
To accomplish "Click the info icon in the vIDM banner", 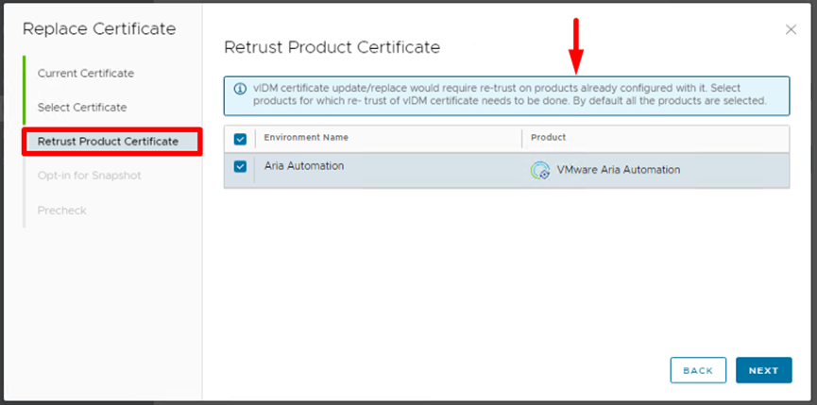I will pyautogui.click(x=240, y=89).
